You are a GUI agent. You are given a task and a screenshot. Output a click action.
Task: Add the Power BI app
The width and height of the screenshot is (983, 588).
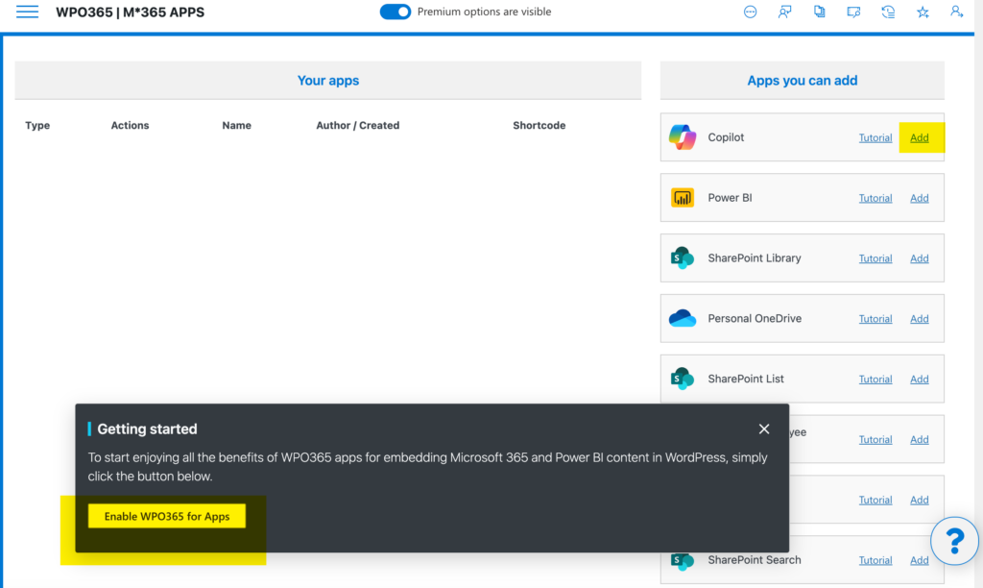click(919, 198)
